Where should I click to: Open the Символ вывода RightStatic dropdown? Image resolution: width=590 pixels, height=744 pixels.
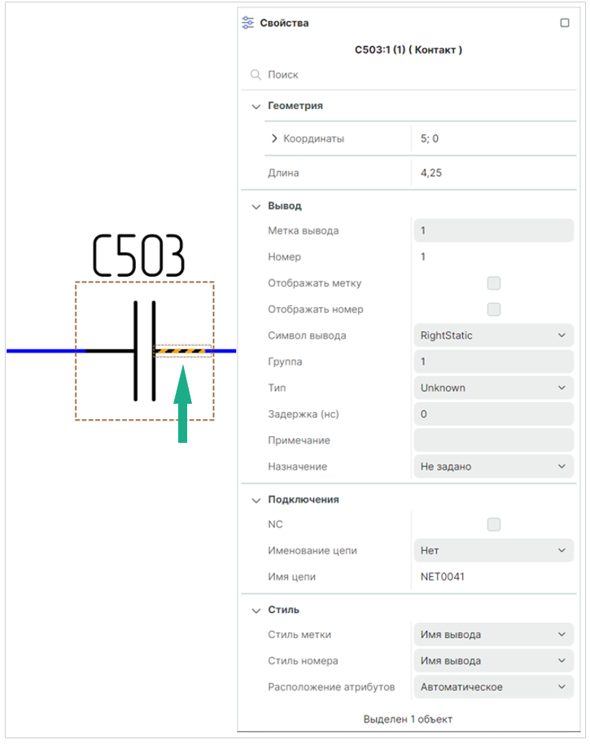pos(493,335)
